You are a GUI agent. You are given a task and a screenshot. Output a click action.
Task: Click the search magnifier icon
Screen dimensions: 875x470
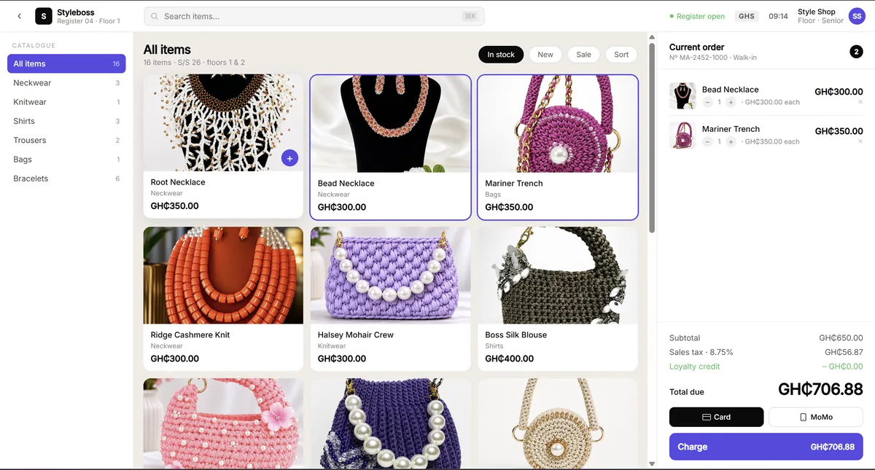click(x=155, y=16)
